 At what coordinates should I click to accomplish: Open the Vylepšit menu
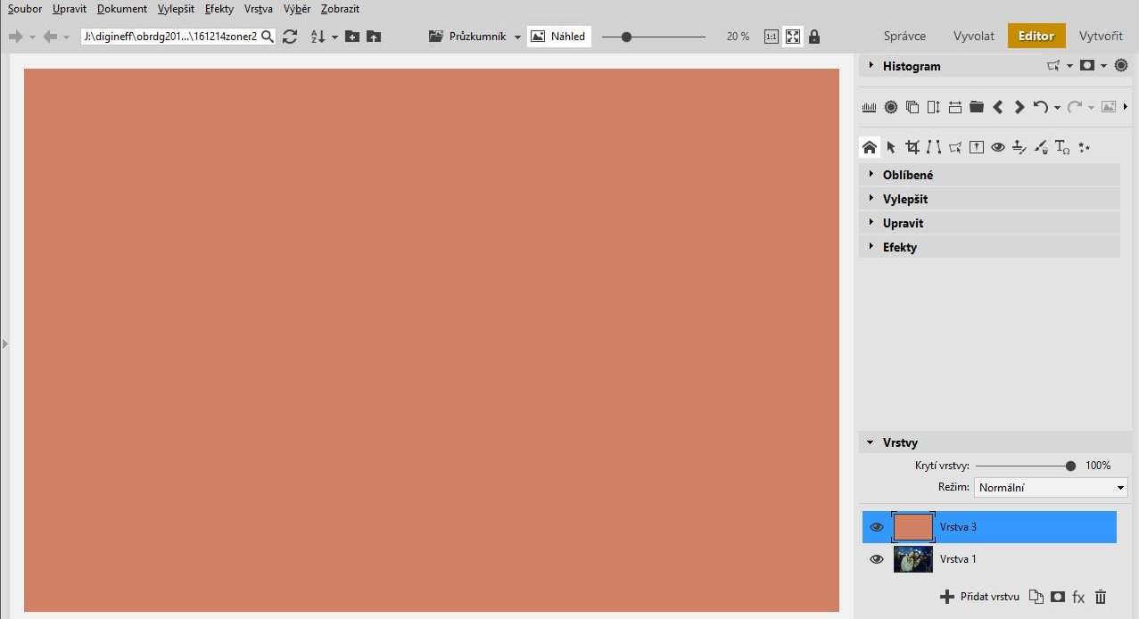pyautogui.click(x=176, y=9)
